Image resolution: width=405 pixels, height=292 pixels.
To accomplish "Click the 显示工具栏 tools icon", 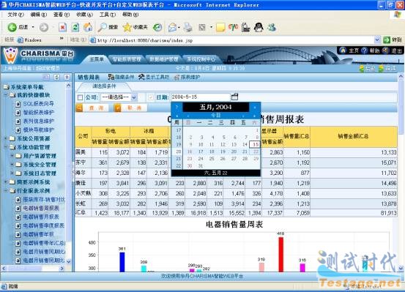I will [x=141, y=77].
